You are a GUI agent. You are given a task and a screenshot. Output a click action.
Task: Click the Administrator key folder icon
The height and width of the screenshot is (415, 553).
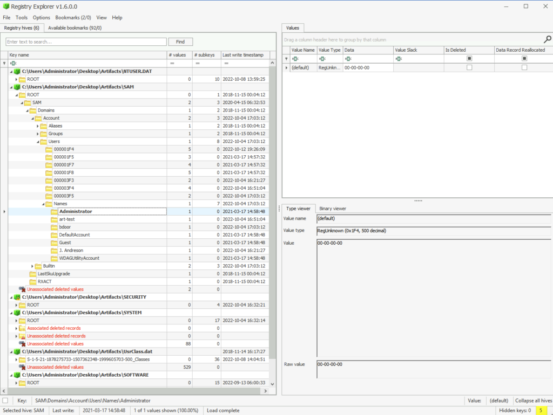click(x=54, y=212)
